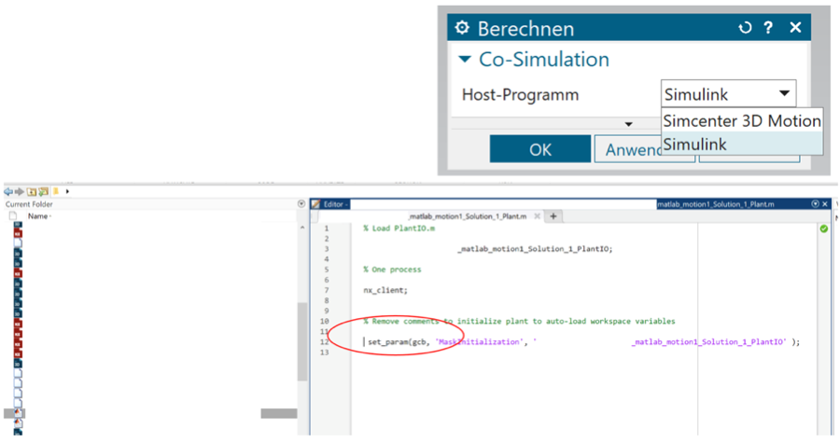Viewport: 840px width, 442px height.
Task: Close the Editor panel
Action: tap(826, 204)
